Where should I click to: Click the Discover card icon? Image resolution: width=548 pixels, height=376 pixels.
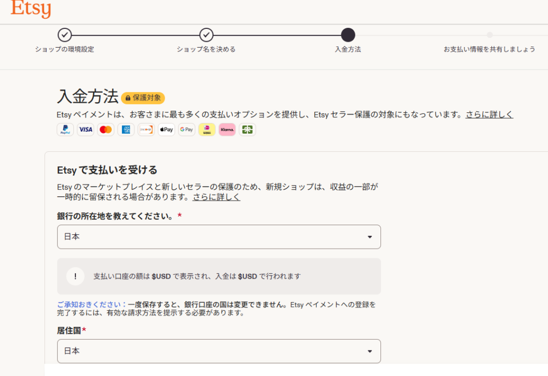click(x=146, y=129)
